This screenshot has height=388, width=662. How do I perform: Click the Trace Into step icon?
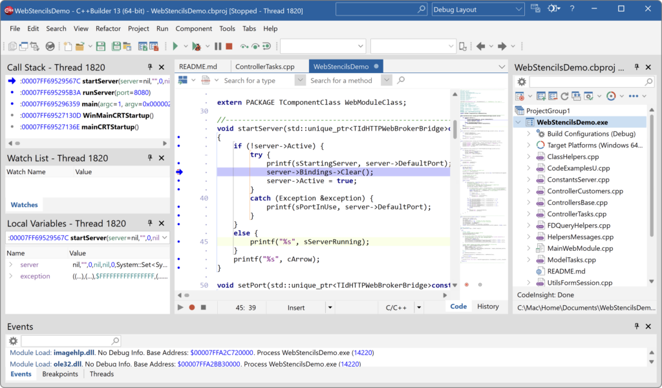(x=244, y=46)
